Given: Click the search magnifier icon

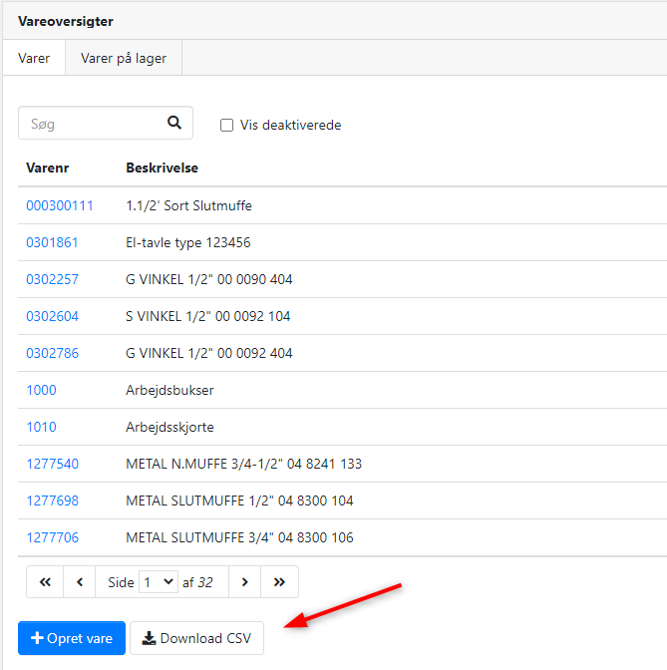Looking at the screenshot, I should [x=174, y=124].
